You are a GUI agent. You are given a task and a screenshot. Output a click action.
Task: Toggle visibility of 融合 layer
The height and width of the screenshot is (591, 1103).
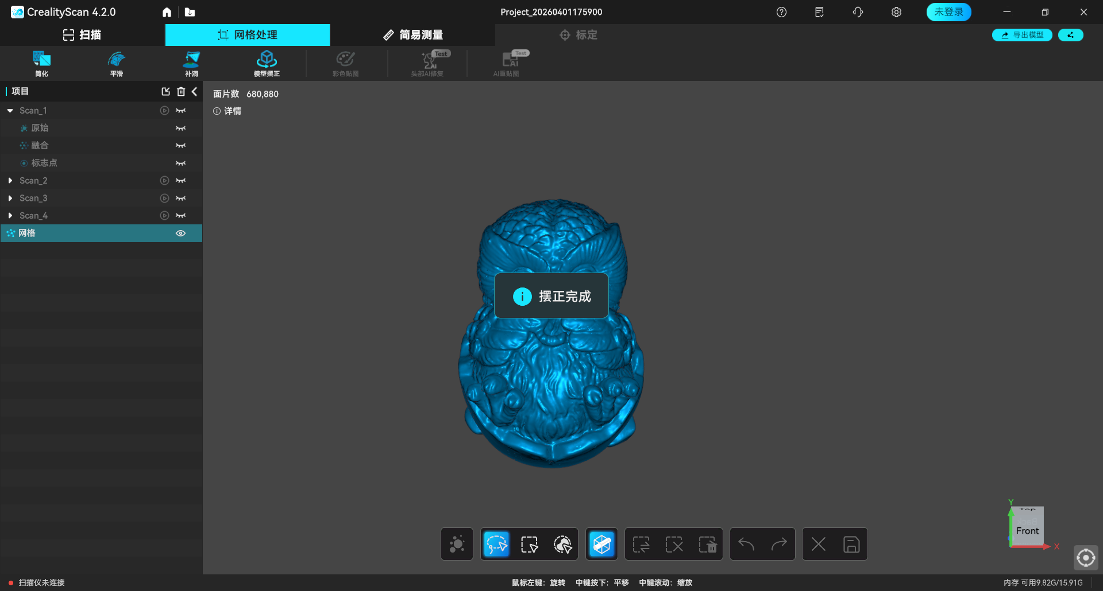click(180, 146)
